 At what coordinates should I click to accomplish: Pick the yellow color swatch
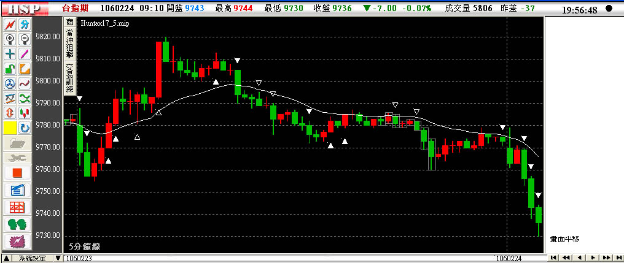tap(10, 128)
